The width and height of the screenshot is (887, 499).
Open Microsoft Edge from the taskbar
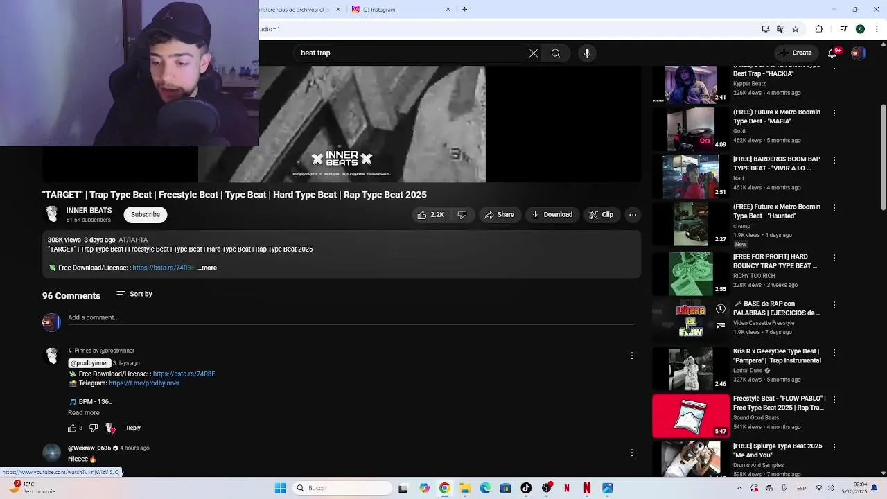(485, 489)
